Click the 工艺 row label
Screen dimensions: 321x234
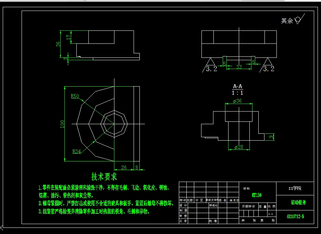[x=183, y=221]
